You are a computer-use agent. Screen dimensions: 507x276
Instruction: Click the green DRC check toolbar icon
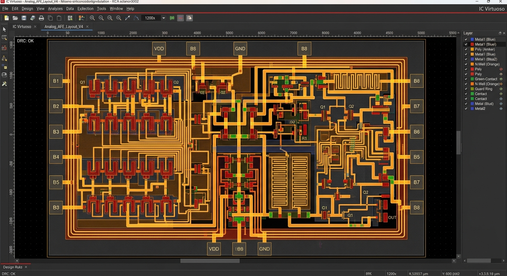coord(172,18)
